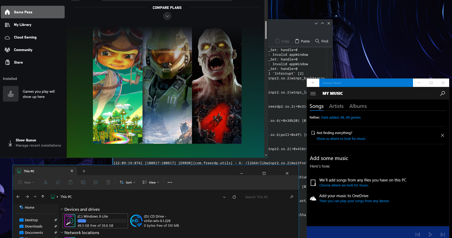Image resolution: width=452 pixels, height=238 pixels.
Task: Click Up arrow in File Explorer
Action: coord(43,197)
